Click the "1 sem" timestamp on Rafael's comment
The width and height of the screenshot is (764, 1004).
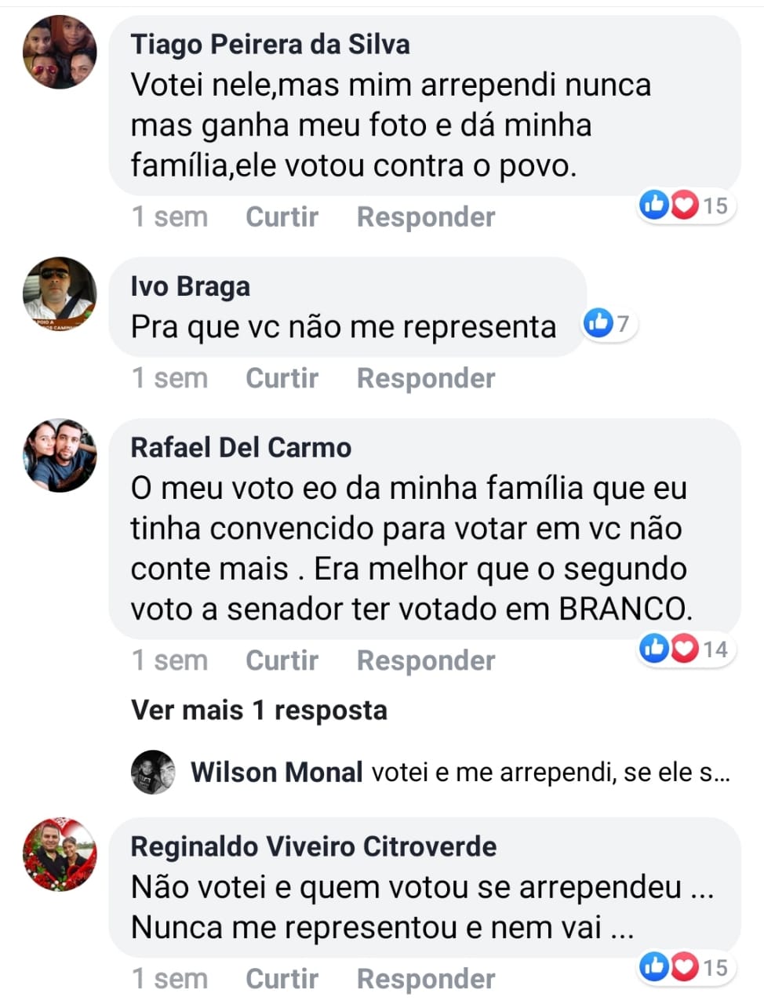[x=169, y=660]
